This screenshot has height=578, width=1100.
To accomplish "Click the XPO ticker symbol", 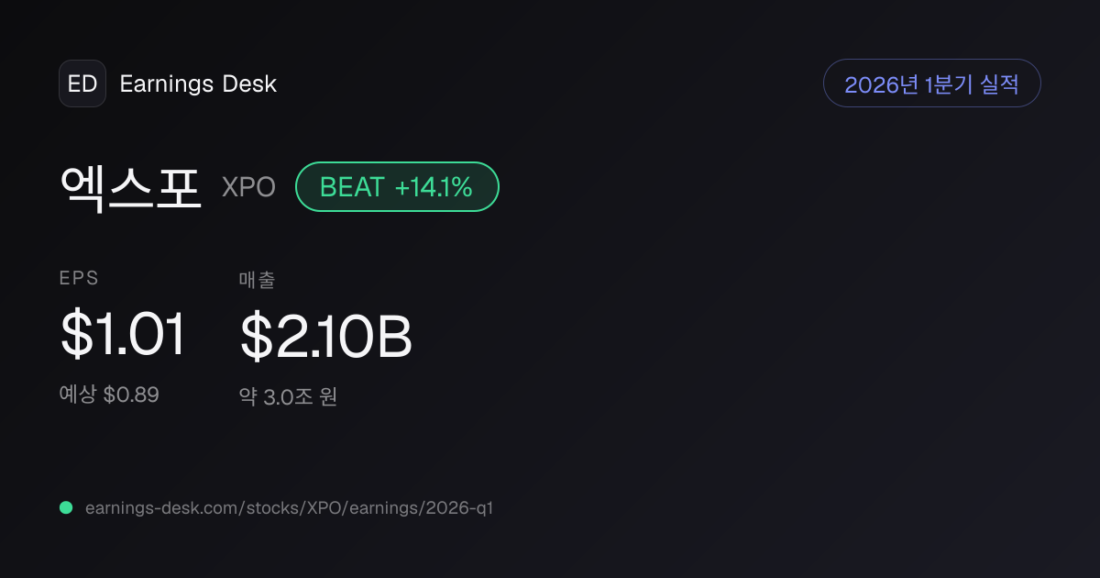I will pos(248,188).
